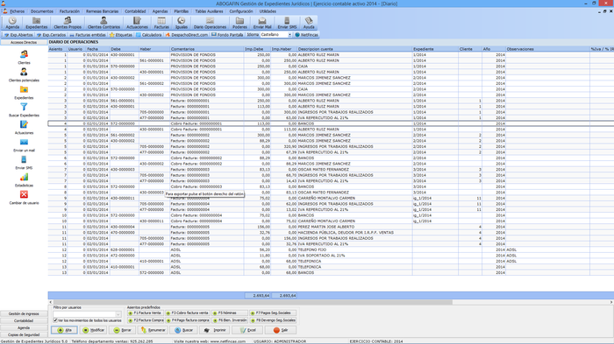Click F6 Bien. Inversión button
614x344 pixels.
[x=230, y=320]
